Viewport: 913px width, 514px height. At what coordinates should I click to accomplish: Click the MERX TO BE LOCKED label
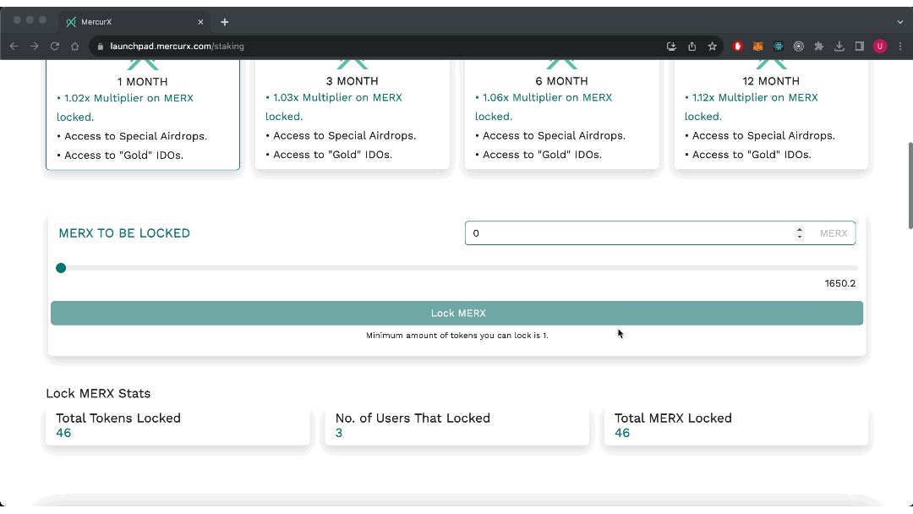point(124,233)
